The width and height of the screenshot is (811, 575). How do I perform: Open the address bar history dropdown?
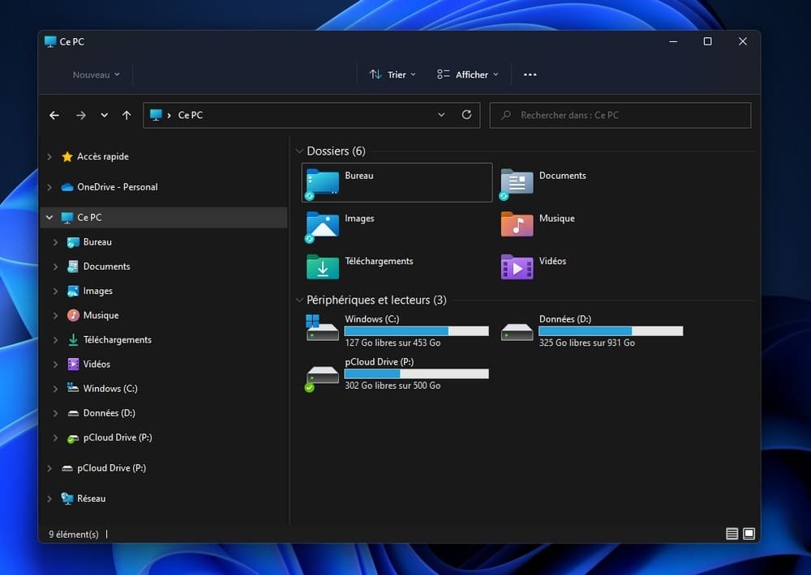(x=441, y=115)
